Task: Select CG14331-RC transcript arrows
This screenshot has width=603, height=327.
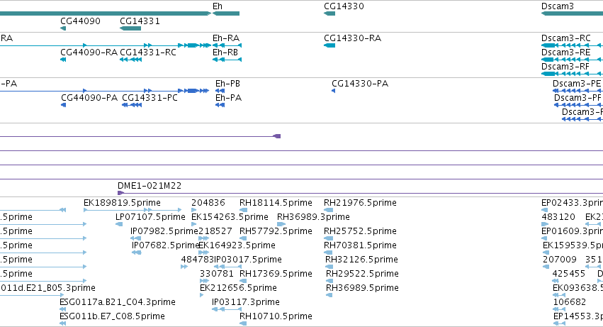Action: coord(131,60)
